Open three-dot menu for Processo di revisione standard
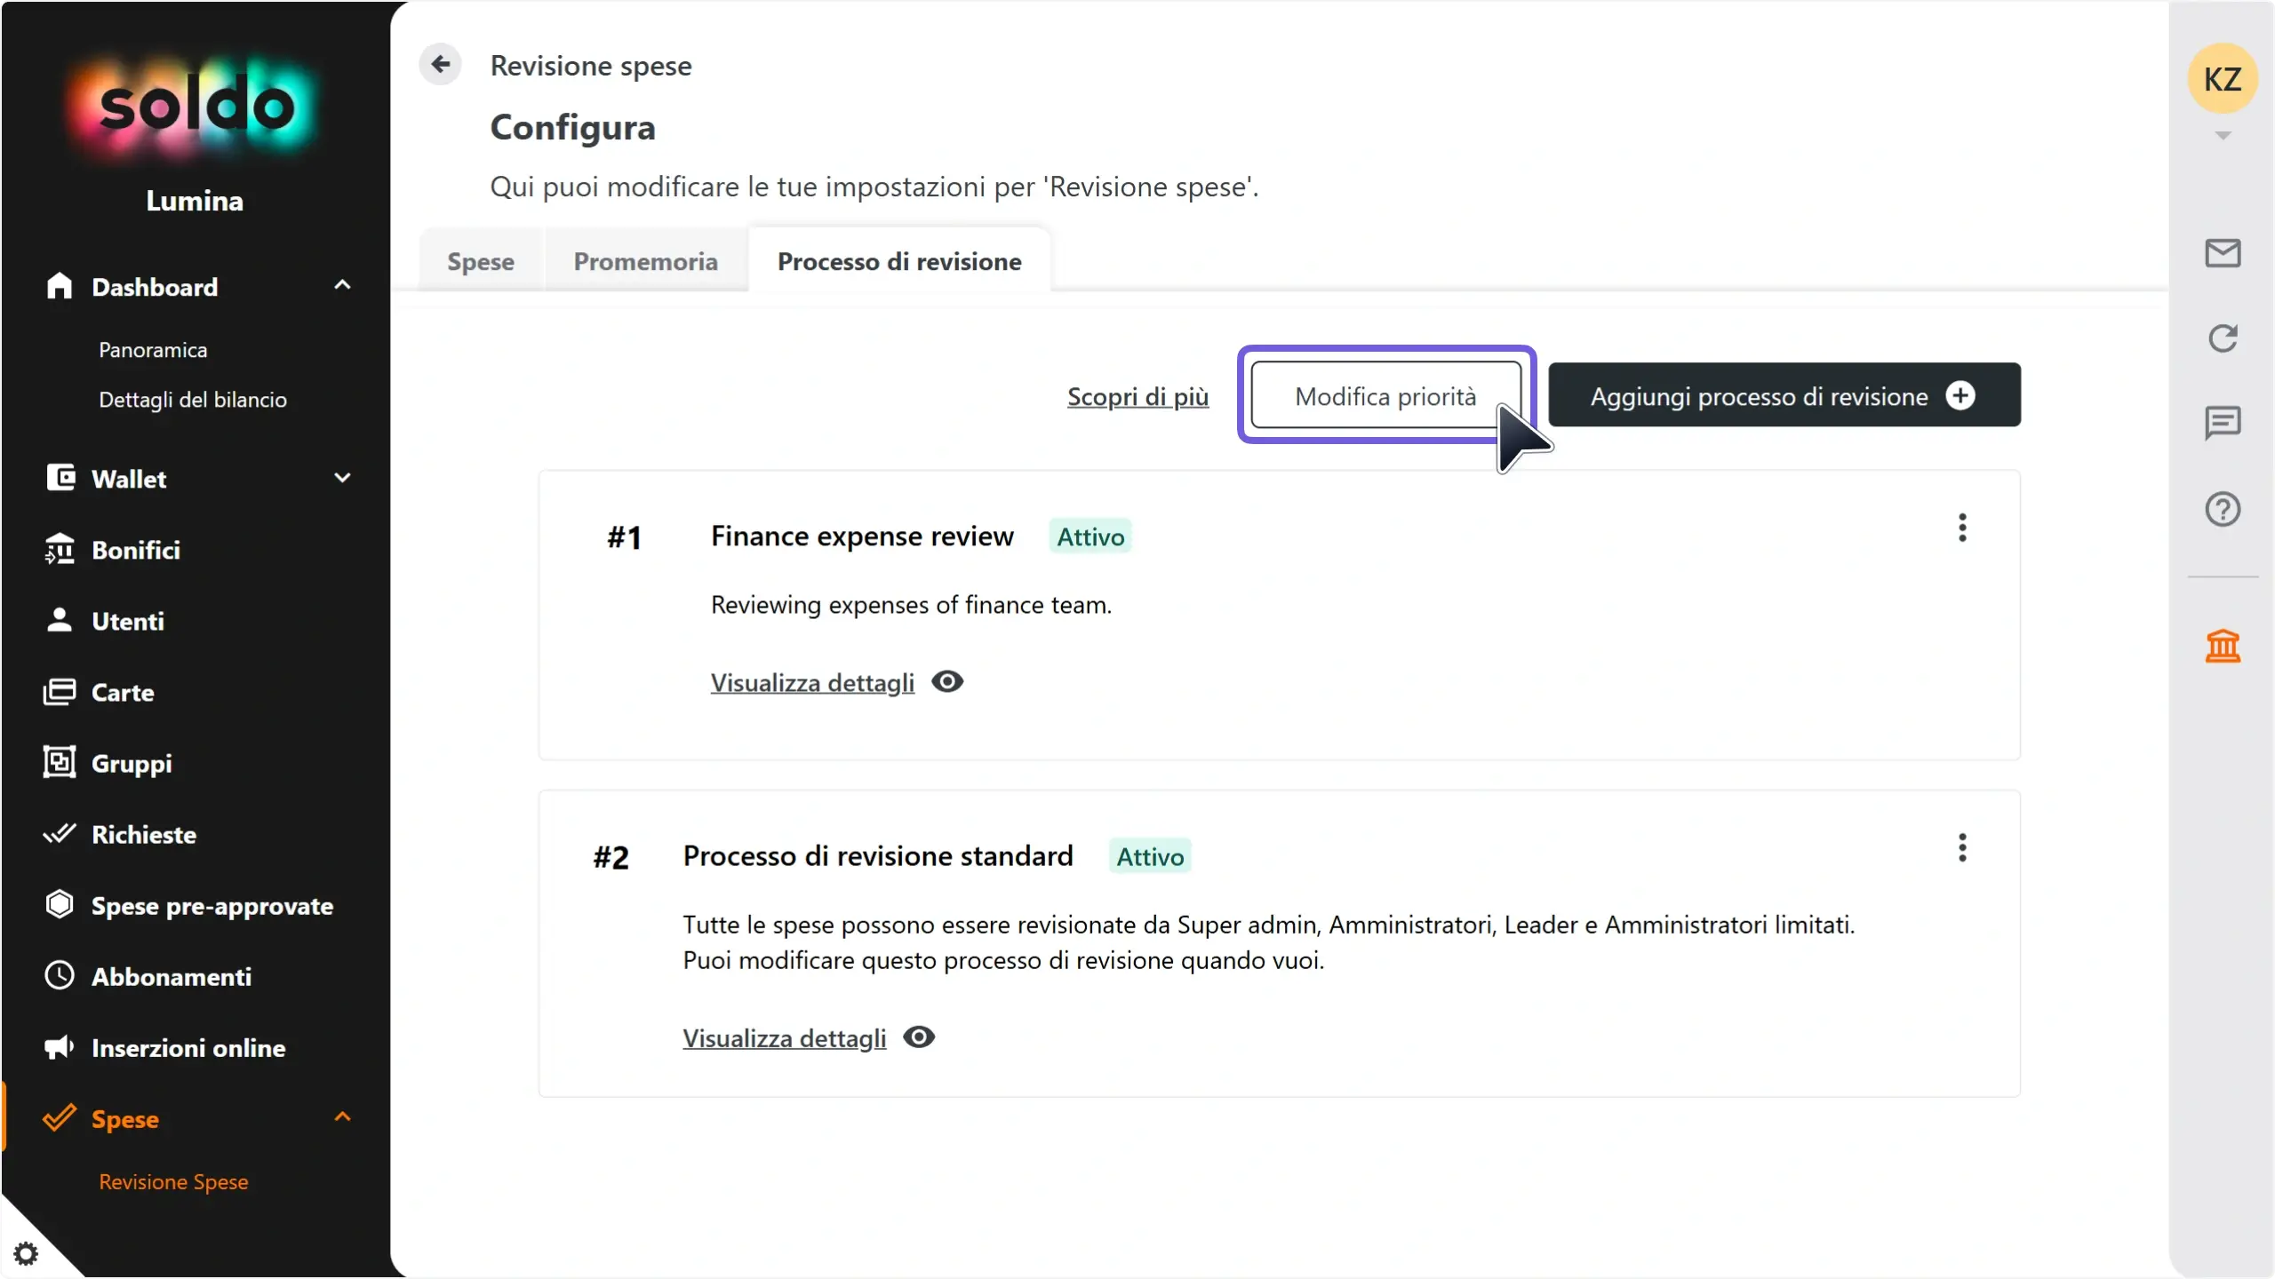 tap(1962, 847)
